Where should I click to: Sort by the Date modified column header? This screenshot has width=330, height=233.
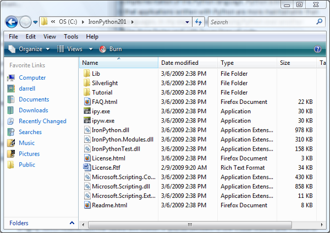click(188, 63)
